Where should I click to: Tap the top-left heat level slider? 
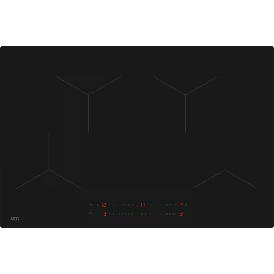coord(121,205)
